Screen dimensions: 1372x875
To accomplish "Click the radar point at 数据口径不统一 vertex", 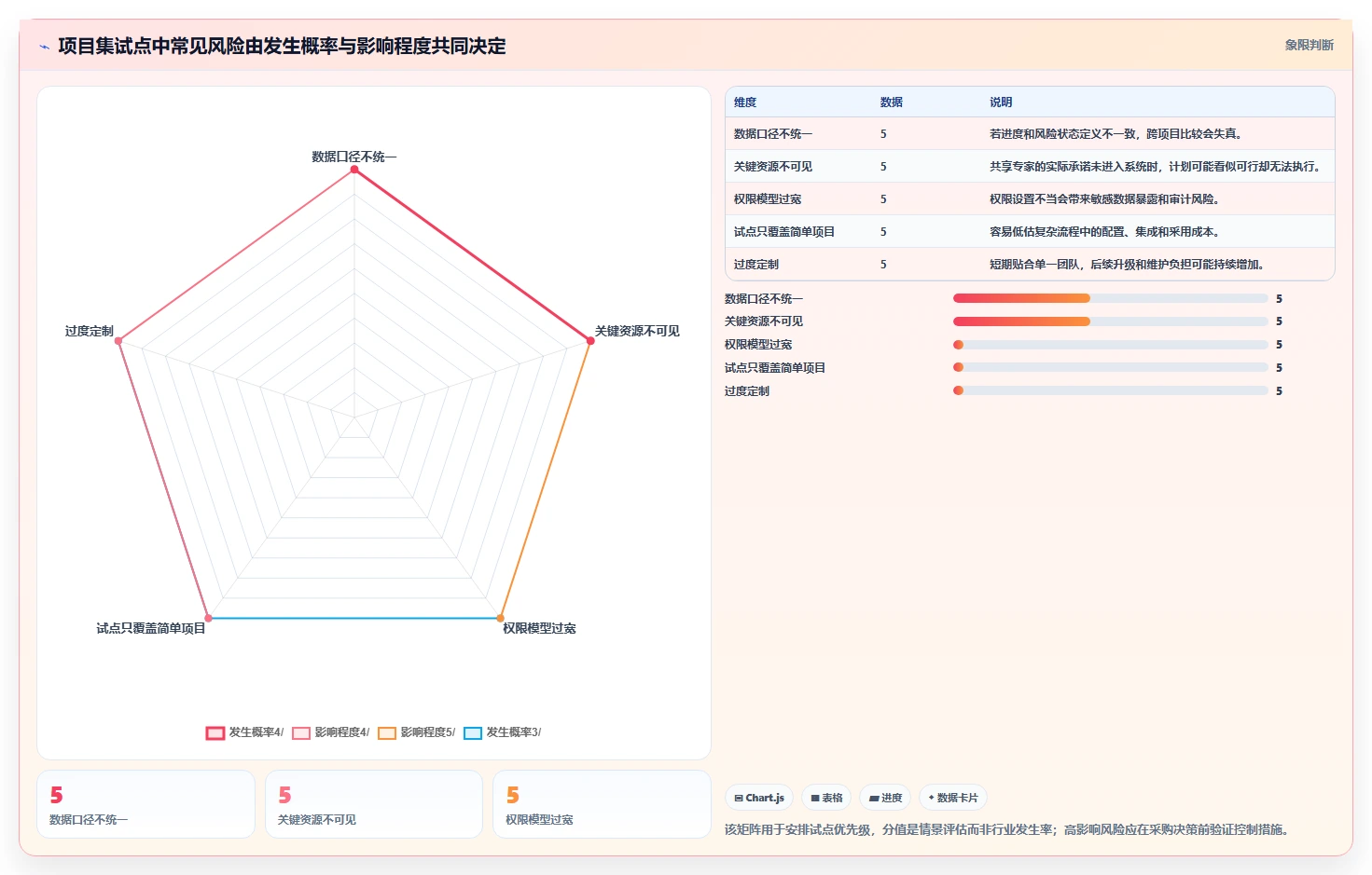I will 354,170.
